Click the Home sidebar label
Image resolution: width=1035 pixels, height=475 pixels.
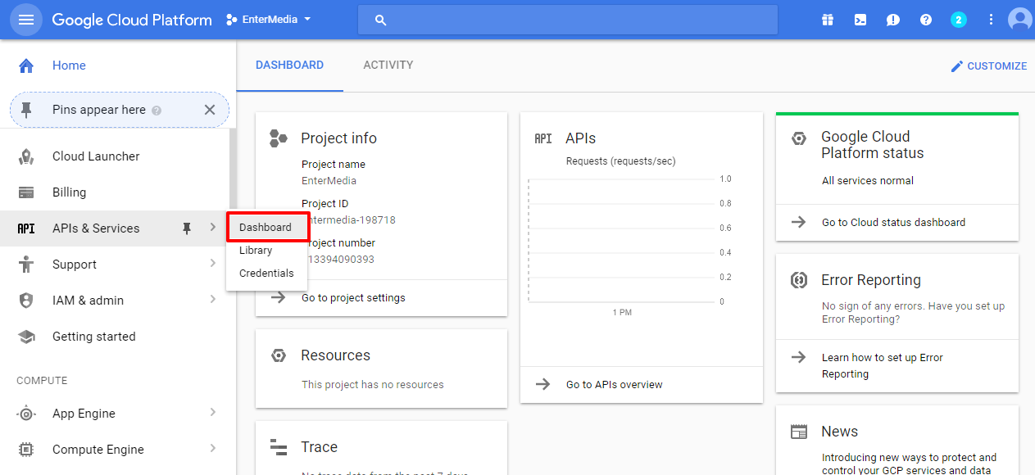click(69, 66)
